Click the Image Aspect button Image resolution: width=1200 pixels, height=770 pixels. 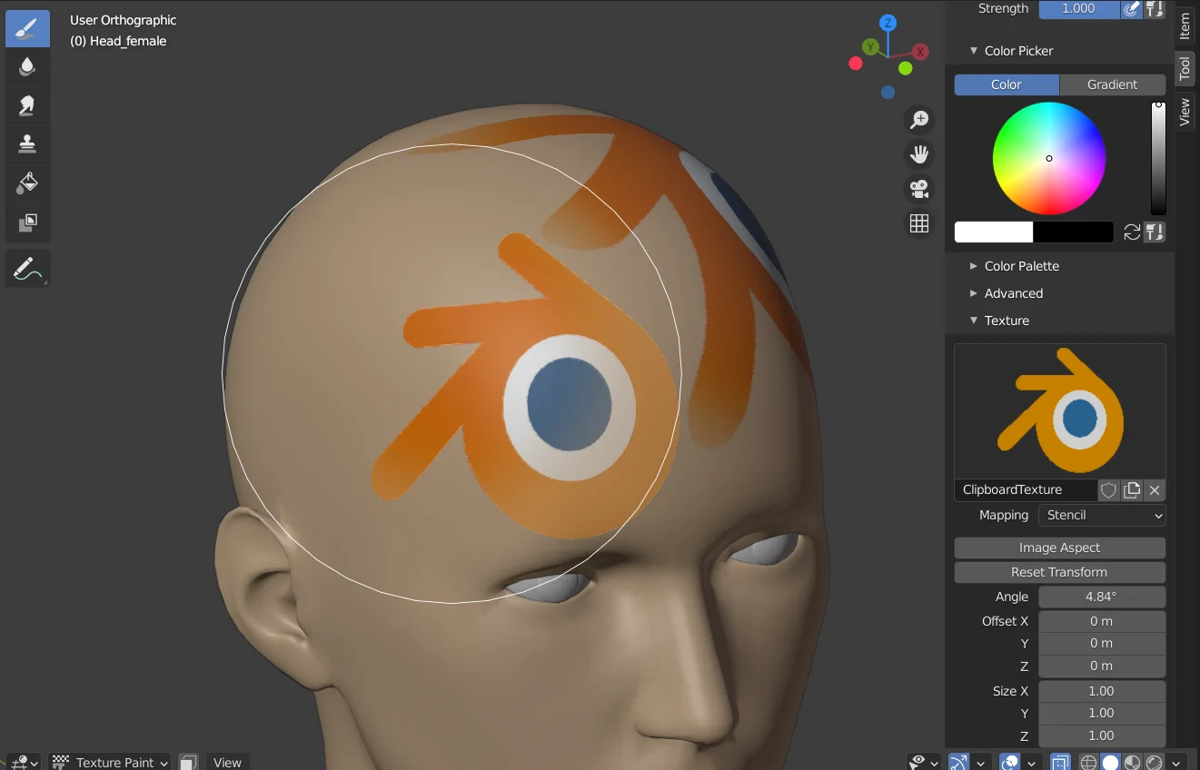[x=1059, y=547]
